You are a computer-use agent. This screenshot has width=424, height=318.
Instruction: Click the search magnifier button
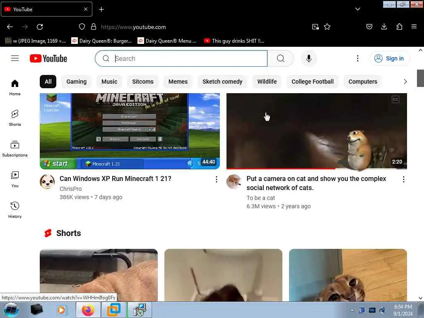(x=280, y=58)
